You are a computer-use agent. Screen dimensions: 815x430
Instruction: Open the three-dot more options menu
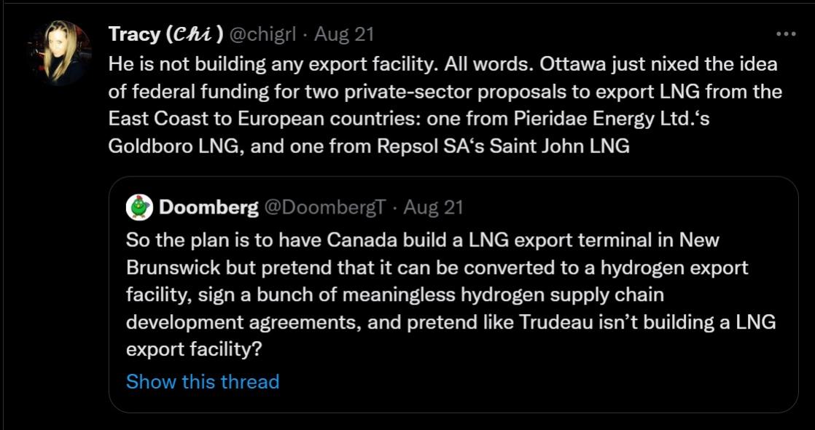coord(786,34)
